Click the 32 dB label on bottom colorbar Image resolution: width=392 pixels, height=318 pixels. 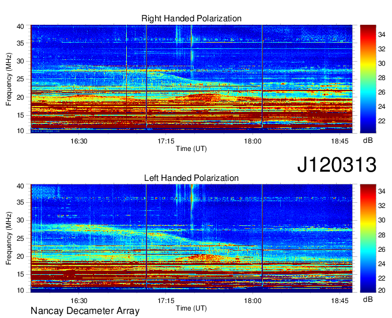[x=382, y=206]
